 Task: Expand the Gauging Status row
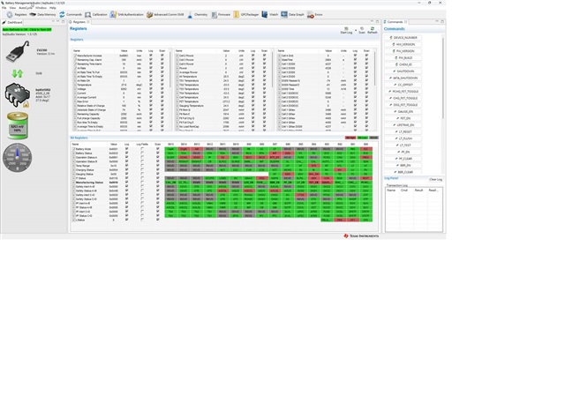(x=74, y=174)
